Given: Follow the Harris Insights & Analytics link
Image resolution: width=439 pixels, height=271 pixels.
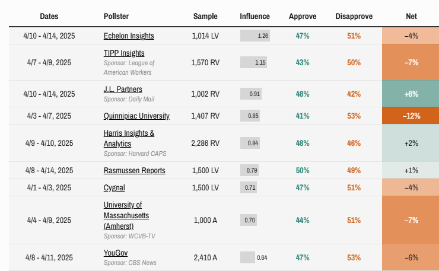Looking at the screenshot, I should pos(129,138).
